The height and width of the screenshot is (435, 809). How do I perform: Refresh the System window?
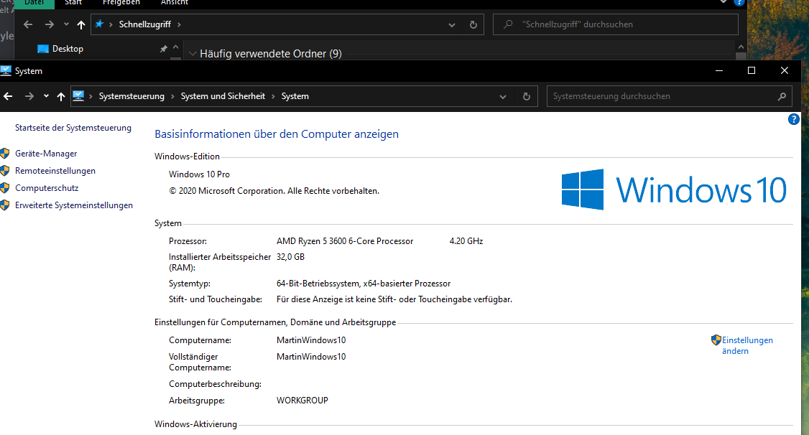click(x=526, y=96)
